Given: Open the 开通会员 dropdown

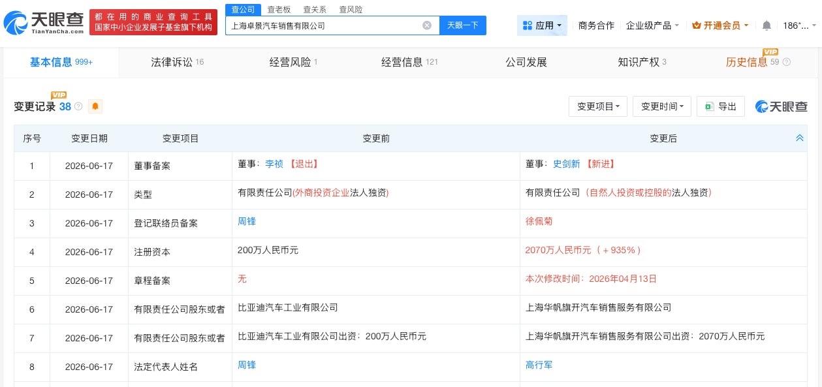Looking at the screenshot, I should click(721, 25).
